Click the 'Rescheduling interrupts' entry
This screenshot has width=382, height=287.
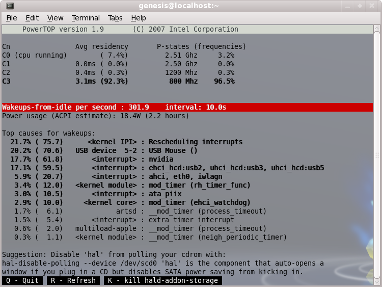click(196, 142)
